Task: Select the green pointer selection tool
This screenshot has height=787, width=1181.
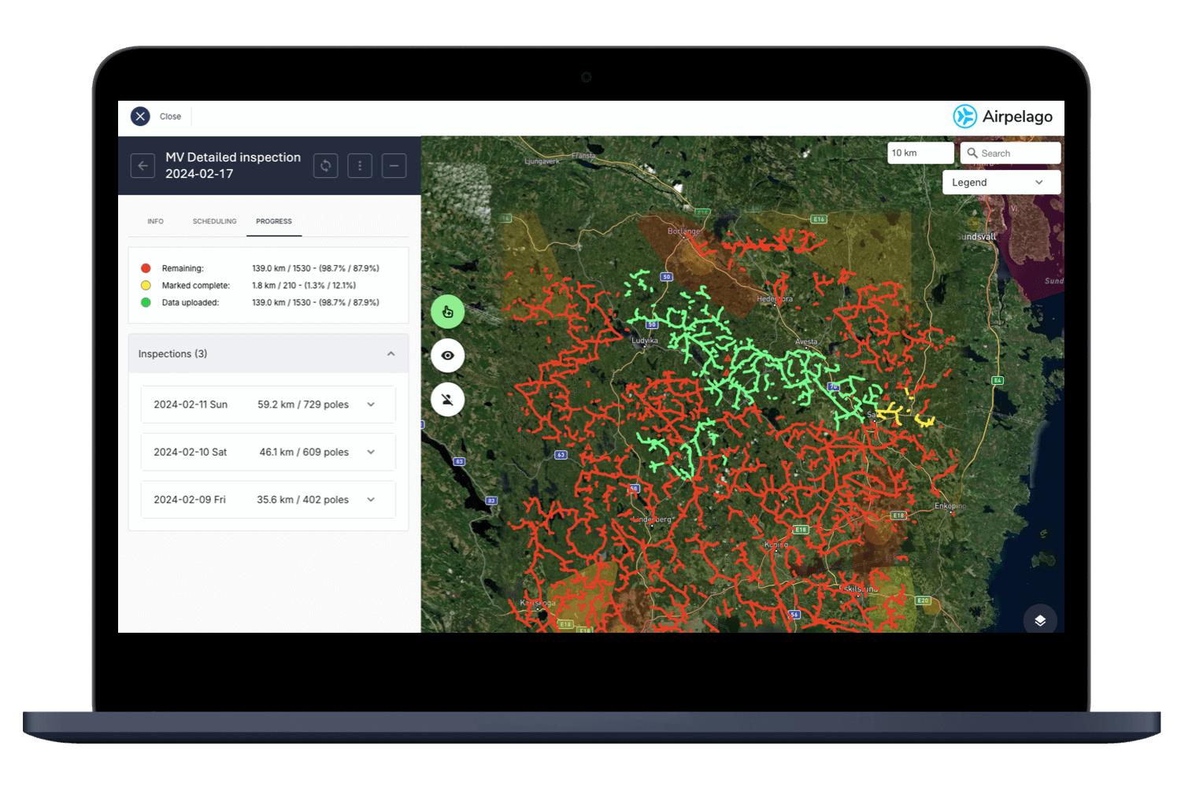Action: [x=447, y=311]
